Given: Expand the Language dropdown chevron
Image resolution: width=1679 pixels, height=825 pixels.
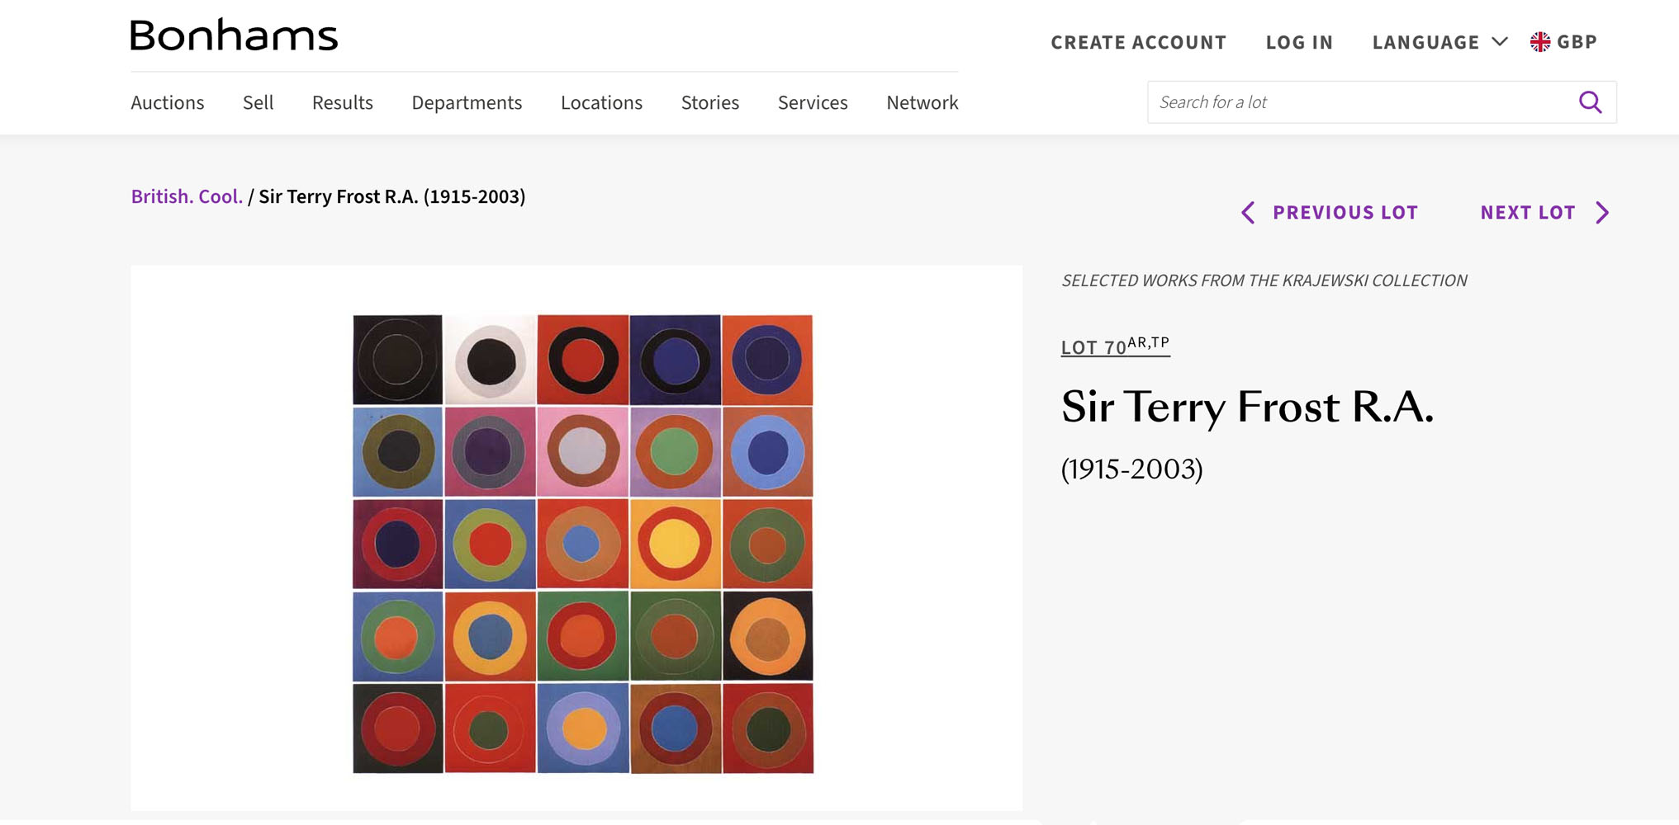Looking at the screenshot, I should [1500, 41].
